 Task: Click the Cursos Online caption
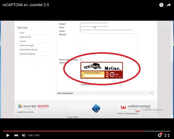73,117
